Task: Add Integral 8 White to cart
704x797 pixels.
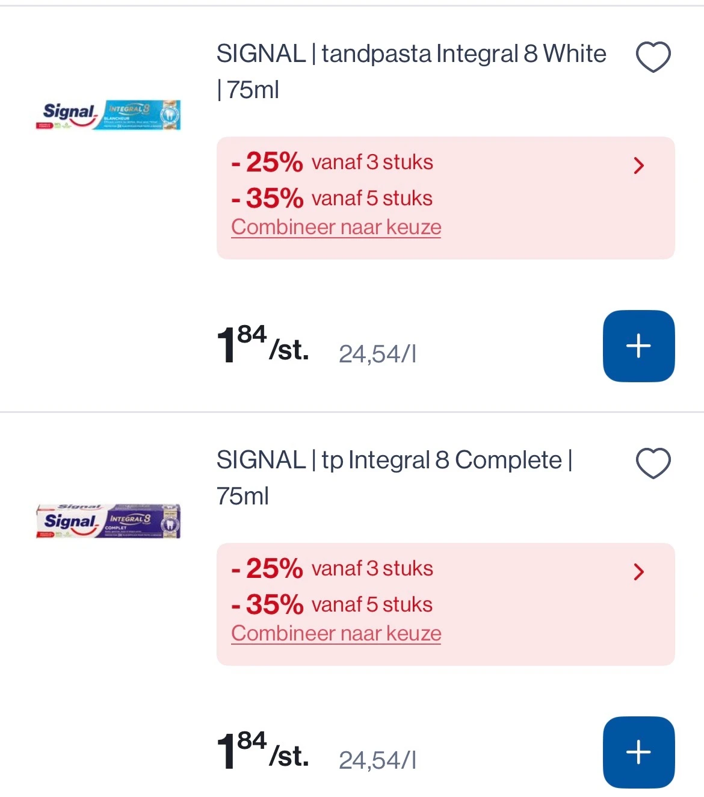Action: coord(638,346)
